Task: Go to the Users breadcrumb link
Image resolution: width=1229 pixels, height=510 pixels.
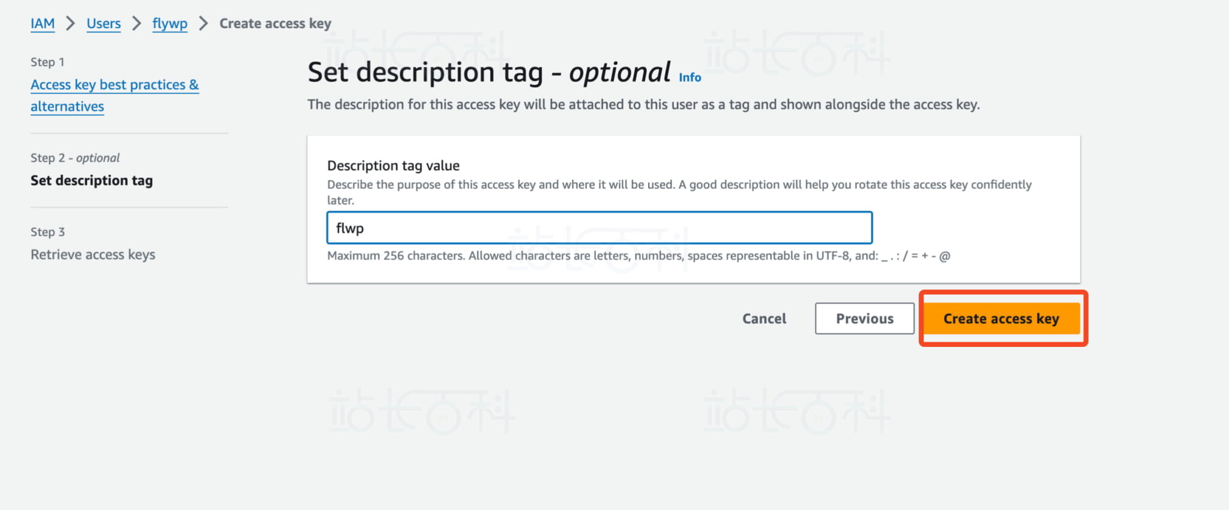Action: coord(103,23)
